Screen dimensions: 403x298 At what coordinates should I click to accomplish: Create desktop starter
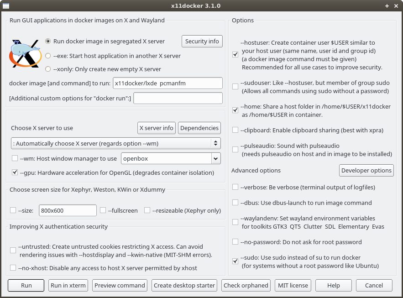click(184, 285)
